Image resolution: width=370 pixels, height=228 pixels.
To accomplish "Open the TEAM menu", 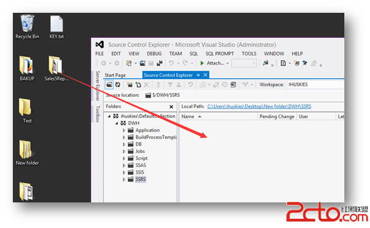I will click(x=176, y=54).
